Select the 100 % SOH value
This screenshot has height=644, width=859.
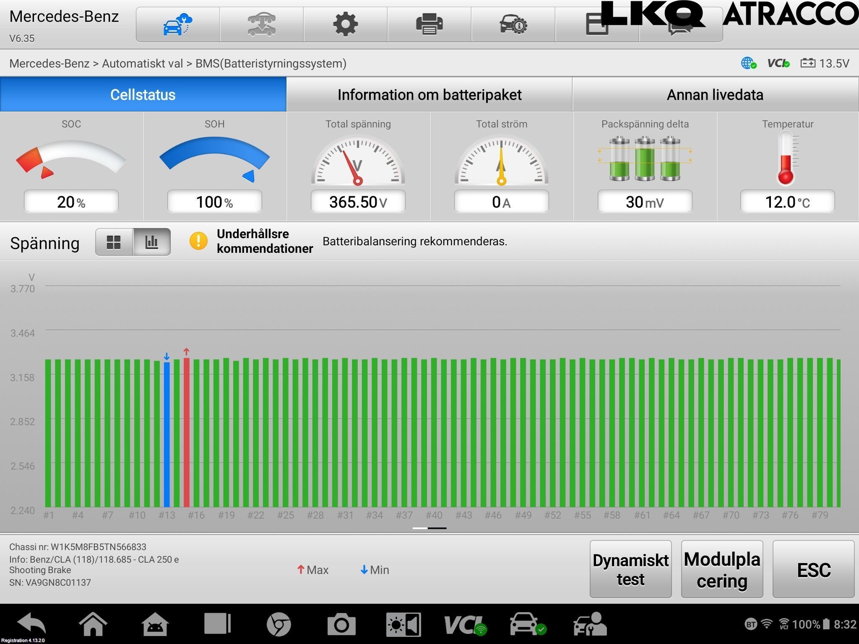coord(215,202)
